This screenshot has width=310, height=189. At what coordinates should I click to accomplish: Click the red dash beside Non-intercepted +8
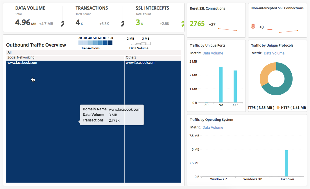[270, 29]
